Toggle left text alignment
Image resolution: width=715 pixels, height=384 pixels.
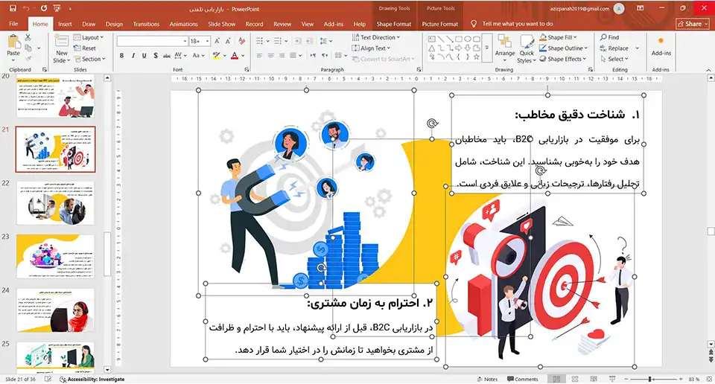[259, 56]
